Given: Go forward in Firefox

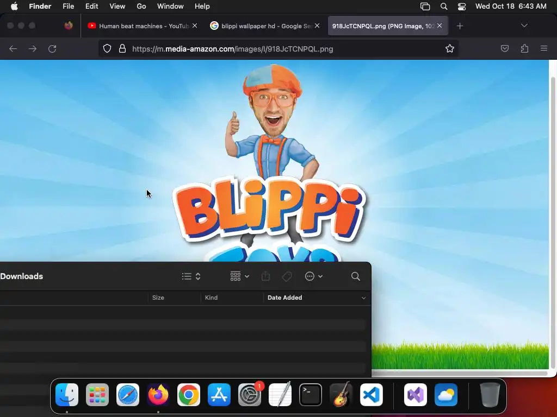Looking at the screenshot, I should (32, 48).
